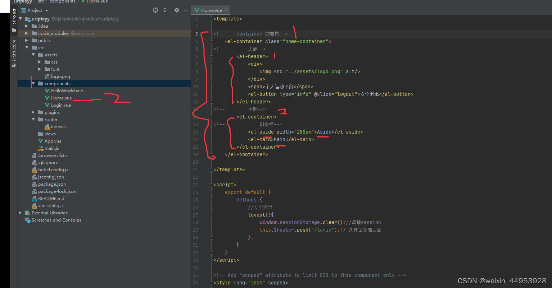Select the node_modules library root row
552x288 pixels.
click(104, 33)
